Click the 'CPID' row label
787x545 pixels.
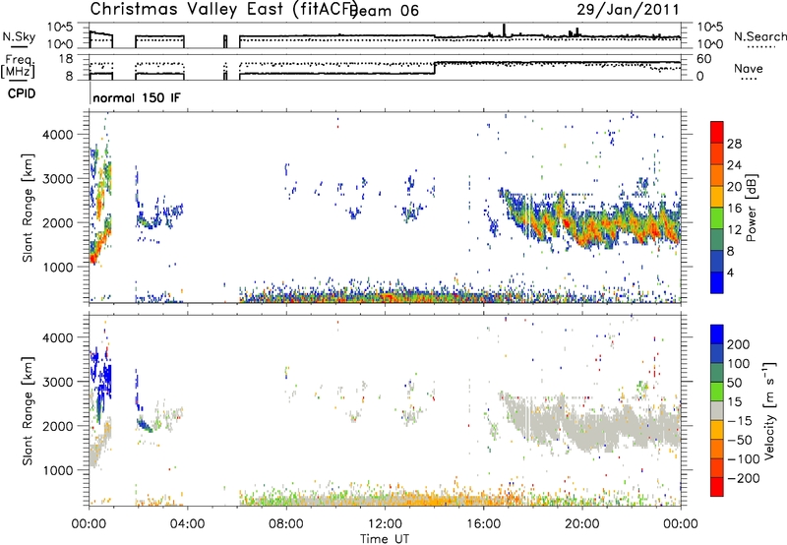[22, 93]
